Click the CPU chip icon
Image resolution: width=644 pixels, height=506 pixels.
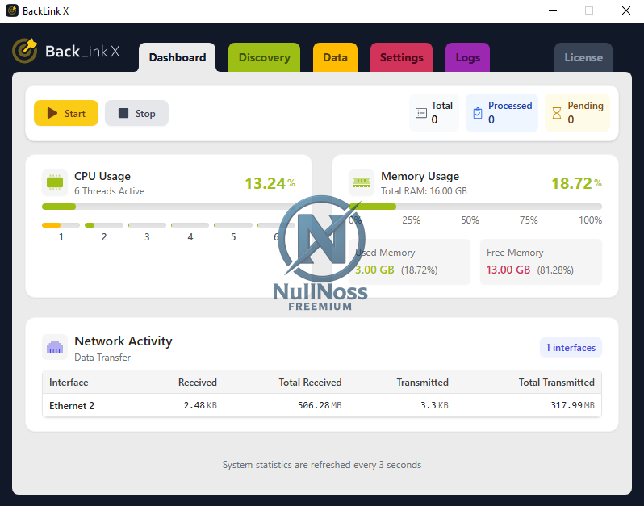[x=55, y=182]
